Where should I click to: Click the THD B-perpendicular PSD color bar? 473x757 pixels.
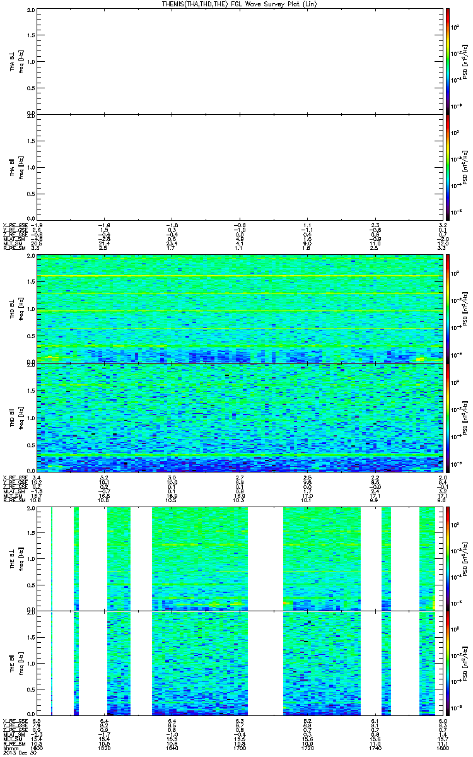(447, 309)
